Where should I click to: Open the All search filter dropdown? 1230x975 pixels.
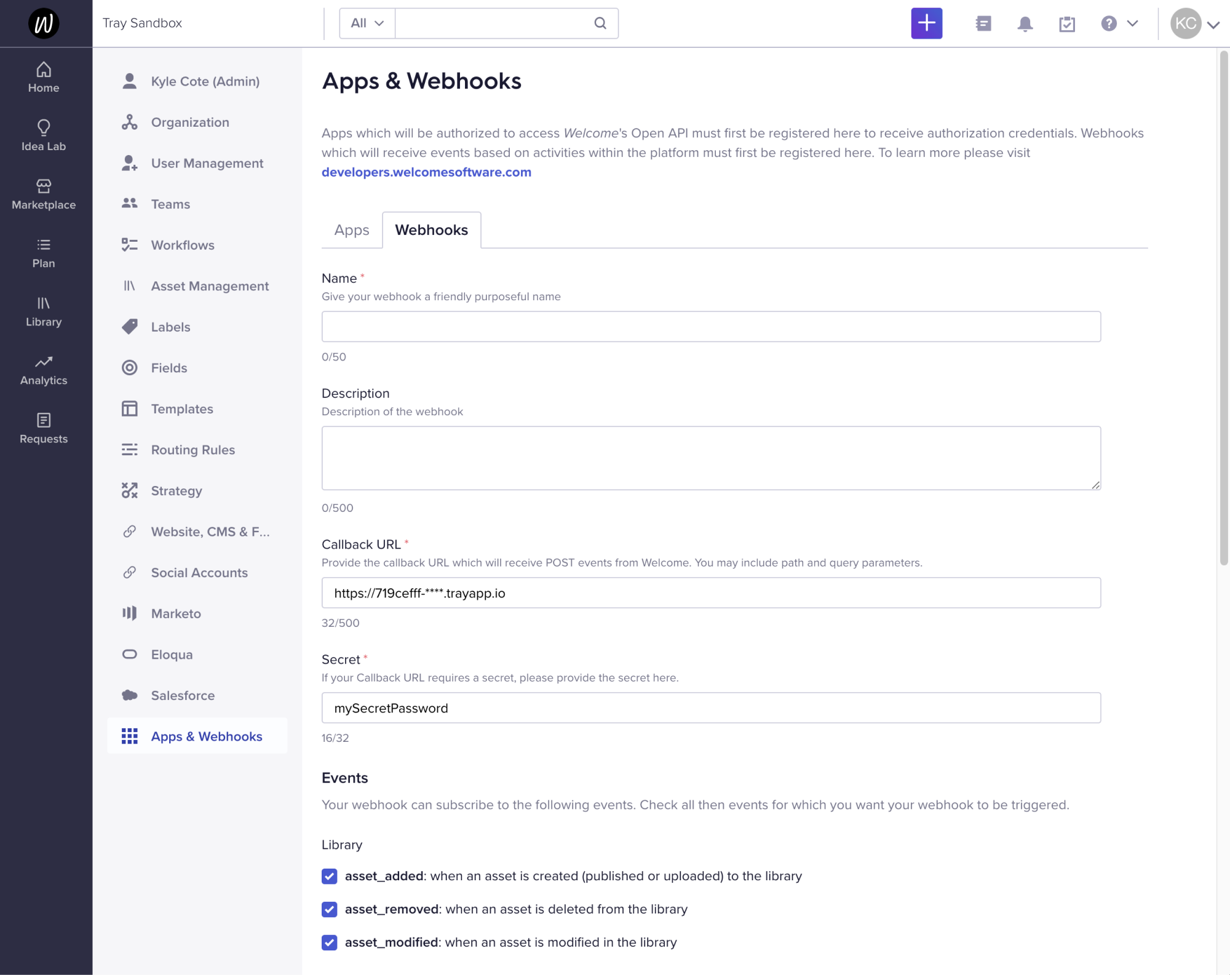(366, 23)
